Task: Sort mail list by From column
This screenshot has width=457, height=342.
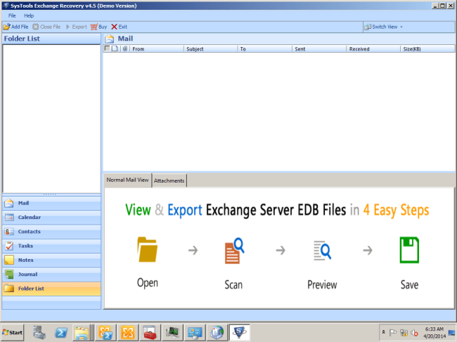Action: click(157, 49)
